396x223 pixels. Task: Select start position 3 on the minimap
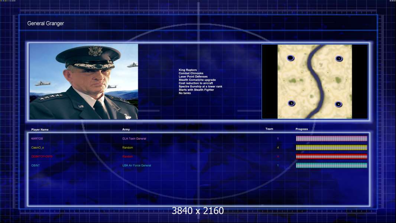[x=292, y=103]
